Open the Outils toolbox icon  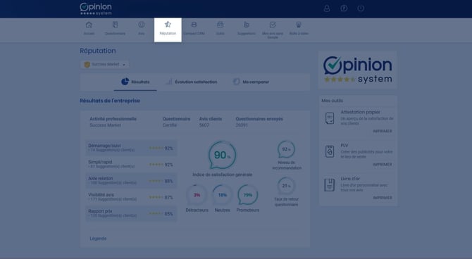[x=220, y=25]
